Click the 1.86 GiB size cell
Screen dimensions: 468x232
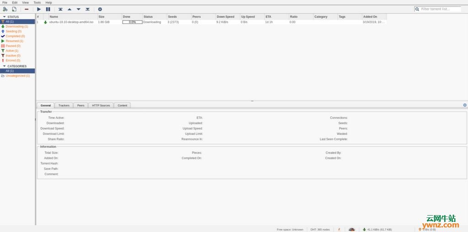[104, 22]
